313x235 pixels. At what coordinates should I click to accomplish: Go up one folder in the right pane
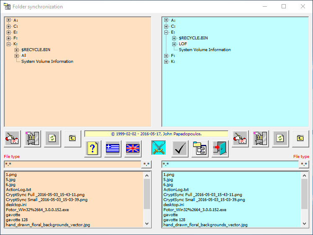(x=300, y=139)
